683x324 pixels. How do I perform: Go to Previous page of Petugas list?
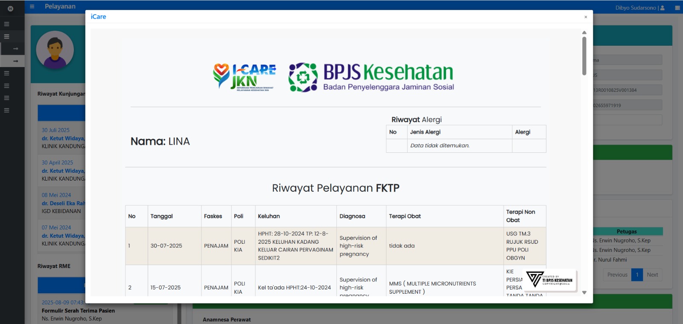pos(617,274)
